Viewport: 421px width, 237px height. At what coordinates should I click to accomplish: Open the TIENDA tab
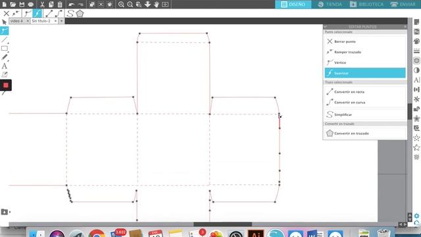coord(330,5)
